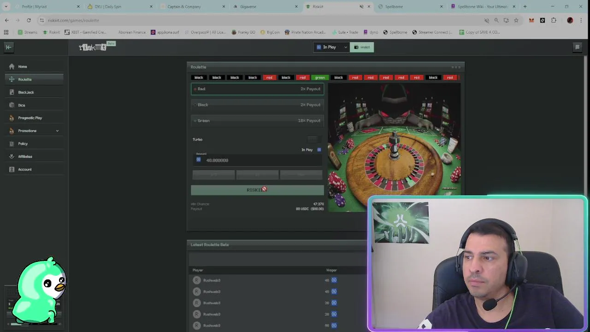This screenshot has height=332, width=590.
Task: Open the chat panel icon
Action: point(577,47)
